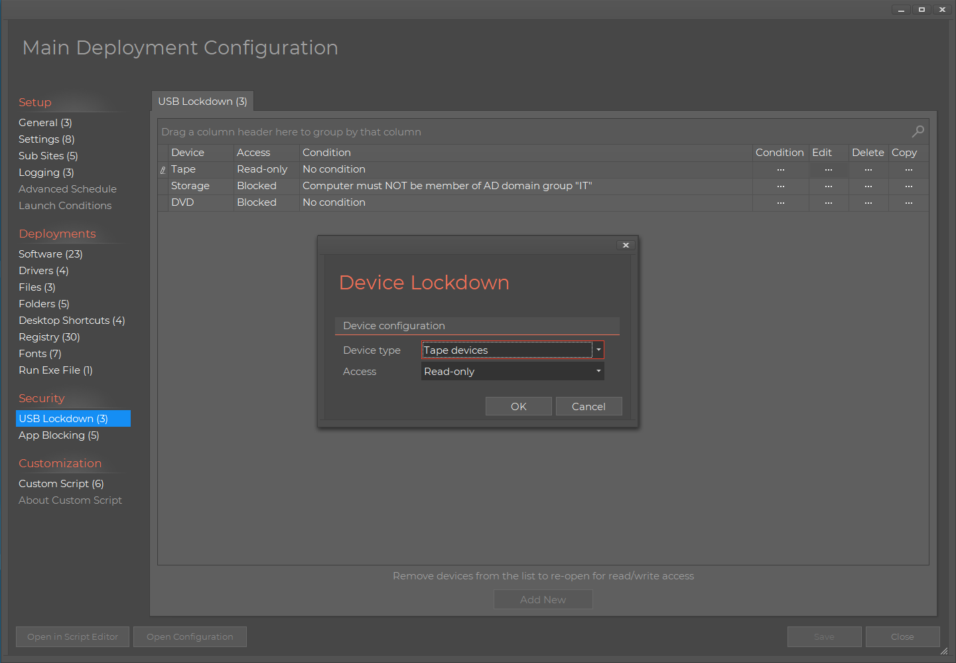Click Add New button
This screenshot has width=956, height=663.
[543, 599]
